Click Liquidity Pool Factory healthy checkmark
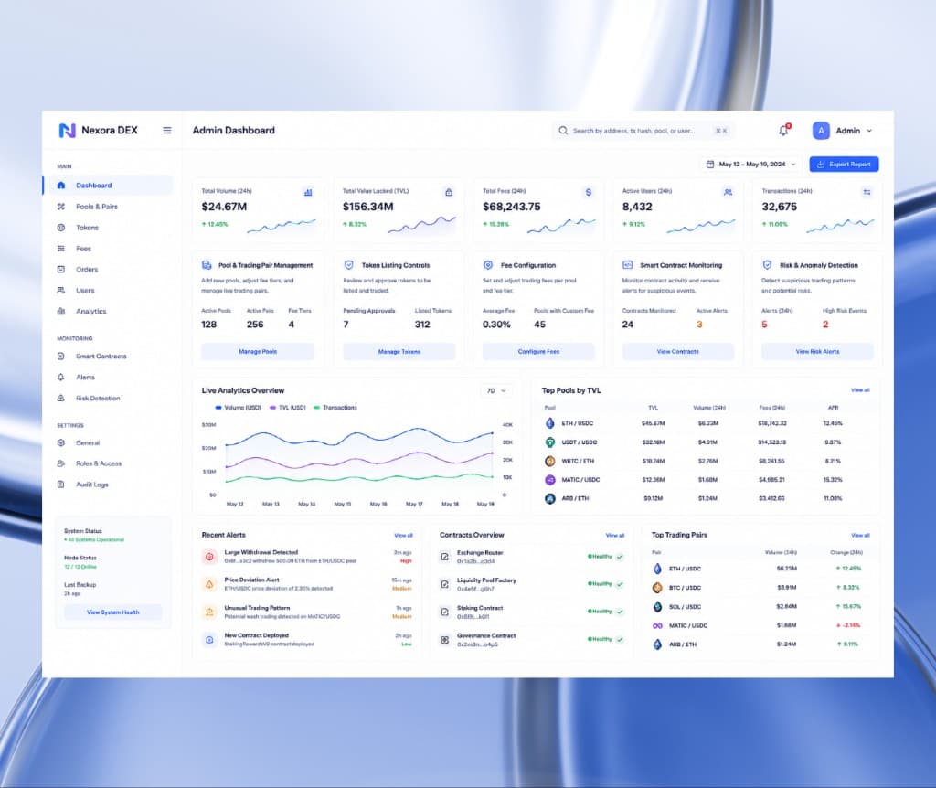 621,584
